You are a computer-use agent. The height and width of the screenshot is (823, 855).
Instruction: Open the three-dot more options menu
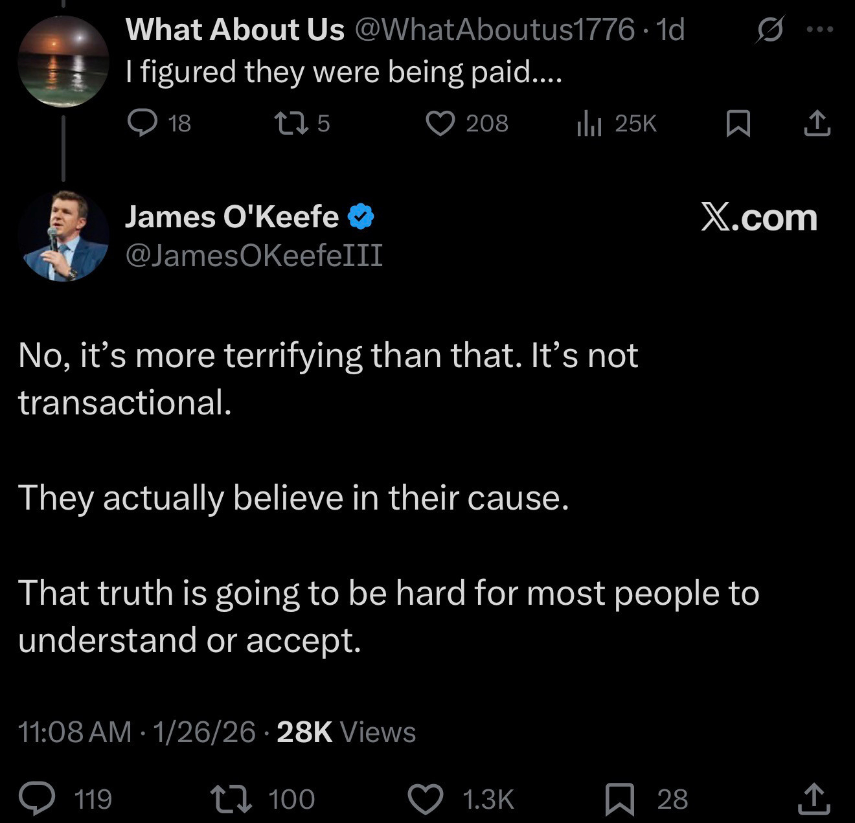pos(820,30)
